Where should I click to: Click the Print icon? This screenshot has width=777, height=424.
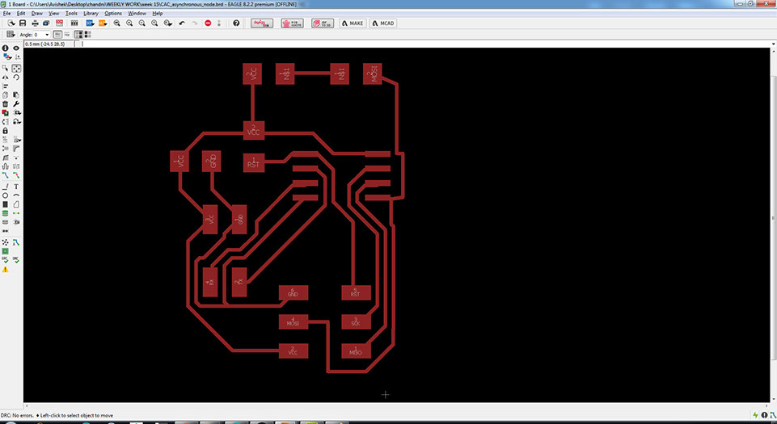click(36, 23)
